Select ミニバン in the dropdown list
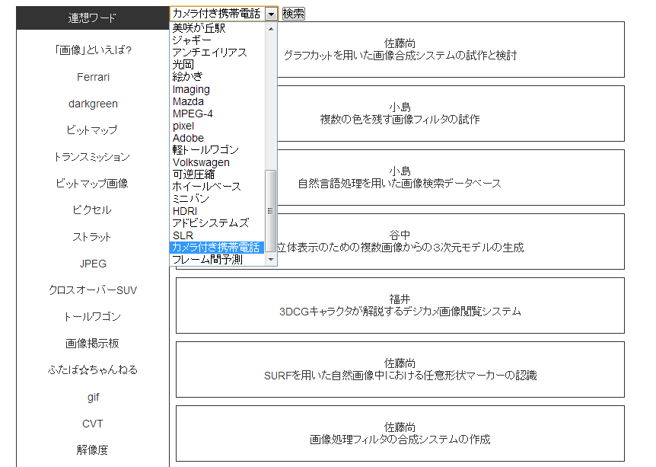Screen dimensions: 656x467 pos(217,199)
